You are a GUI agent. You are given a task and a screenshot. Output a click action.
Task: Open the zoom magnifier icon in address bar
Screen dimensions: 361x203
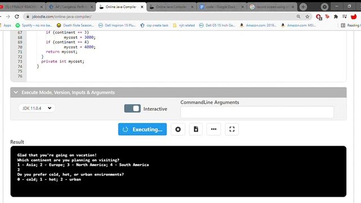[x=298, y=16]
